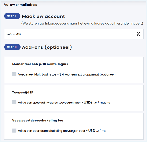147x142 pixels.
Task: Focus the Een E-Mail input field
Action: [x=74, y=34]
